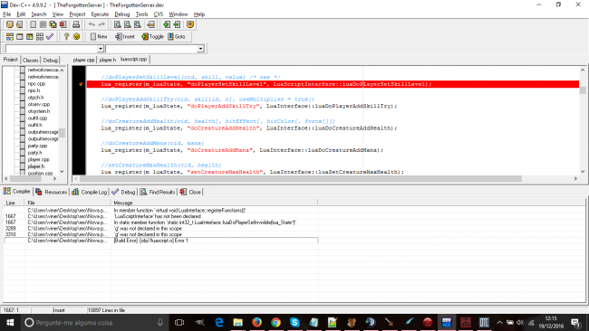Click the Message column header
589x331 pixels.
pyautogui.click(x=215, y=203)
